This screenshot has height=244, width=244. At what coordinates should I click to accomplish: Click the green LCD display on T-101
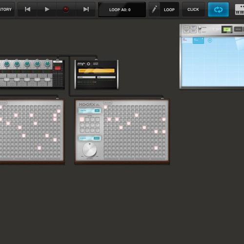[x=227, y=29]
